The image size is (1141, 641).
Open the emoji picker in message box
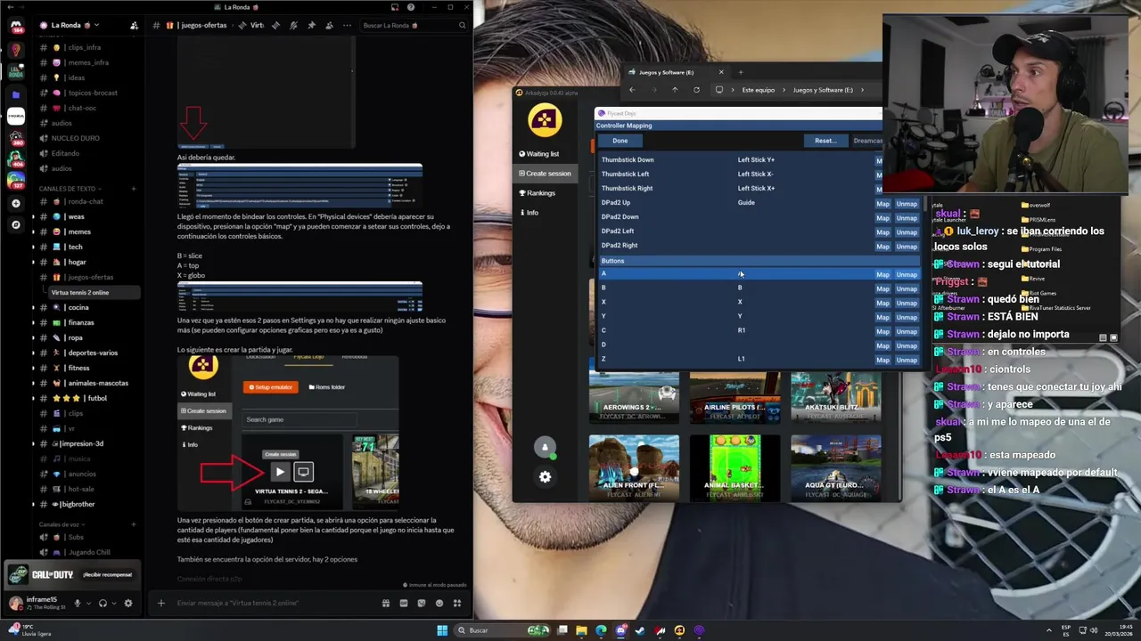click(x=439, y=604)
